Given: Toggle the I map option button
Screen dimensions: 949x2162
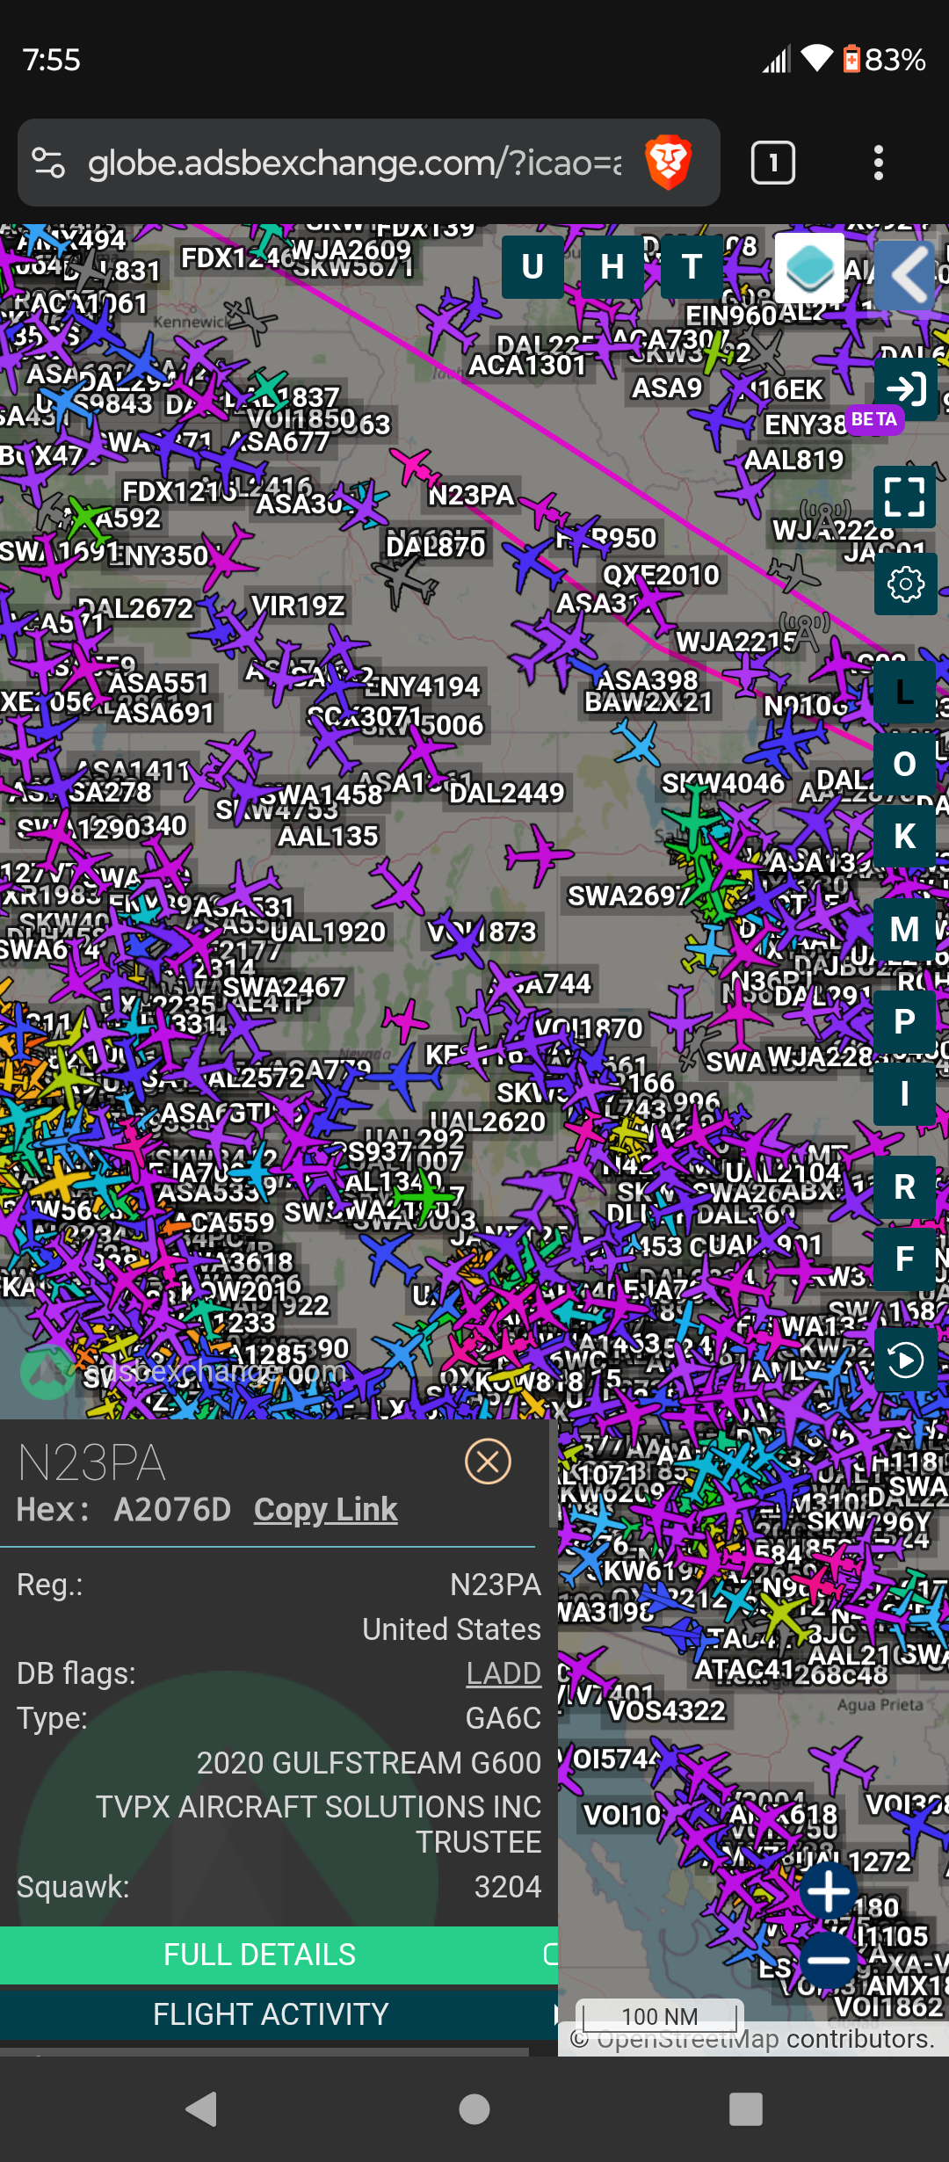Looking at the screenshot, I should (905, 1094).
